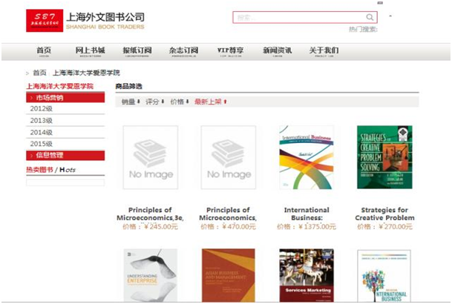Sort by 销量 arrow
Viewport: 452px width, 304px height.
click(x=131, y=102)
